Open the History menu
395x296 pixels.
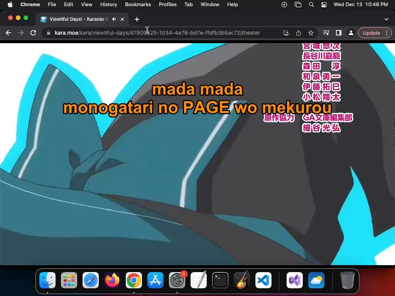(x=108, y=4)
